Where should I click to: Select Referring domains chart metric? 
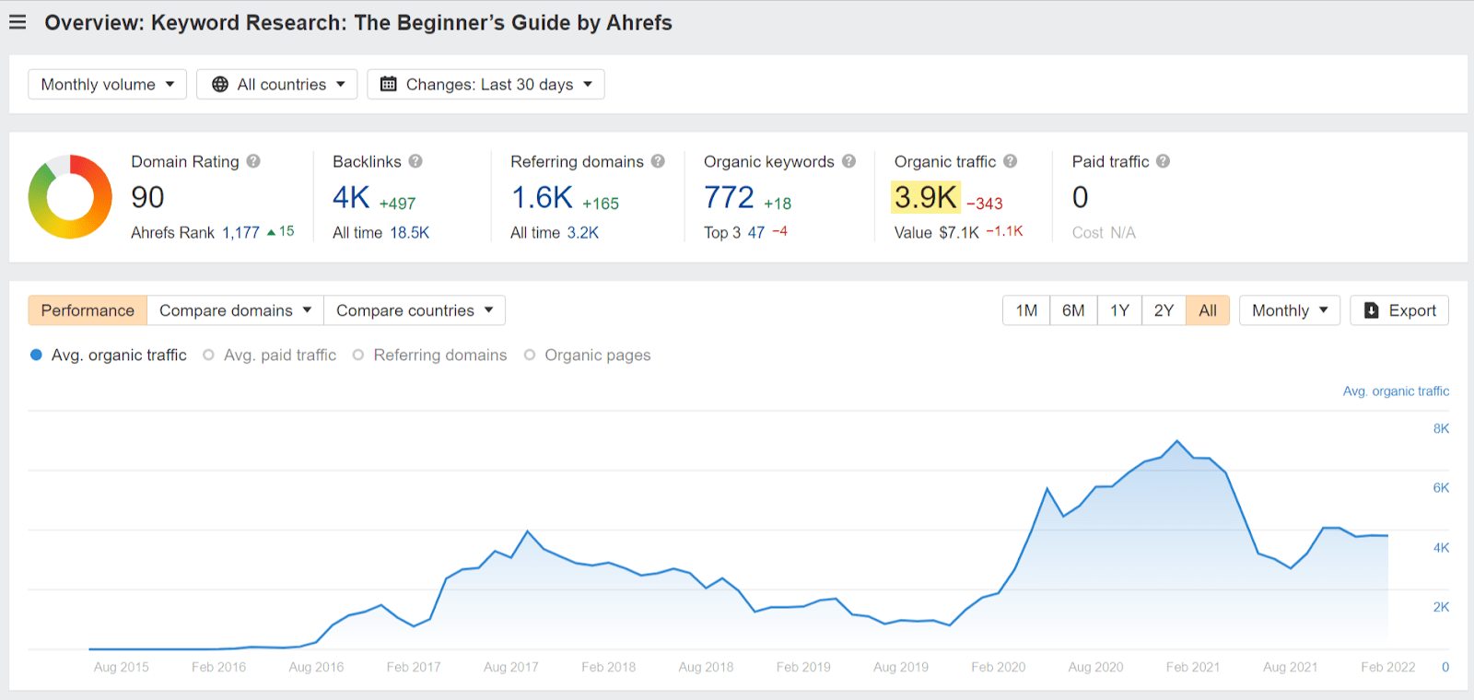click(430, 355)
